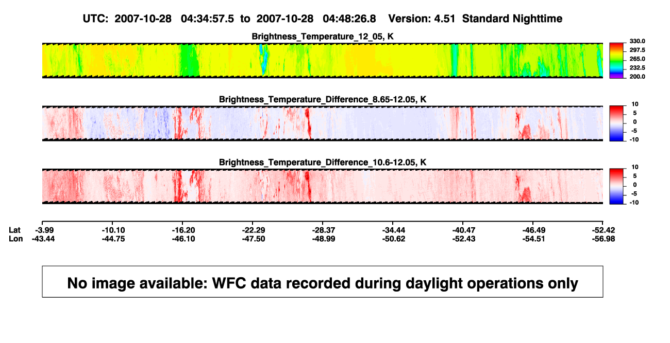Click latitude value -16.20
The width and height of the screenshot is (670, 343).
coord(183,230)
